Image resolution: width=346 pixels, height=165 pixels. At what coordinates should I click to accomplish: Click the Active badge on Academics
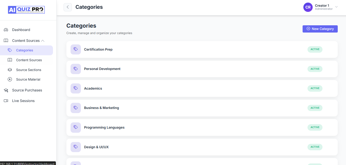point(315,88)
